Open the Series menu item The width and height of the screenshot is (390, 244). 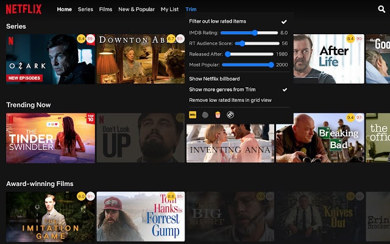pyautogui.click(x=85, y=9)
